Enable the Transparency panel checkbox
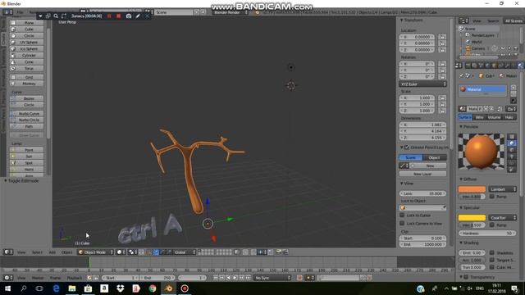The width and height of the screenshot is (525, 295). pos(466,277)
